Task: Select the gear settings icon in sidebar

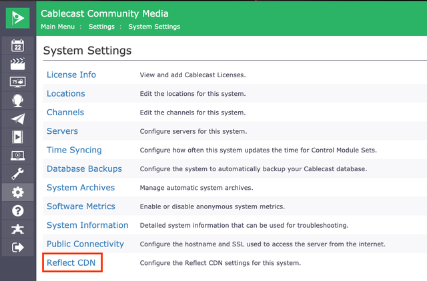Action: 18,192
